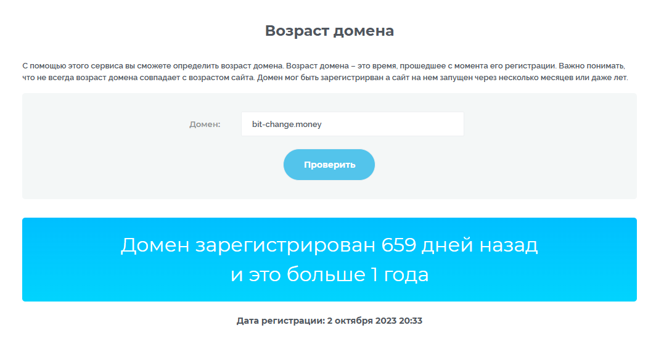Viewport: 656px width, 349px height.
Task: Click the Проверить button
Action: pyautogui.click(x=329, y=165)
